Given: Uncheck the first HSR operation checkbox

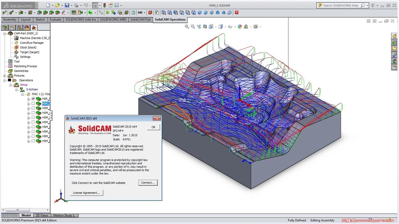Looking at the screenshot, I should click(33, 99).
